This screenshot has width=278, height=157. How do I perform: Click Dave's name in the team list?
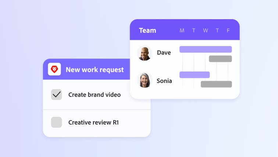tap(164, 53)
